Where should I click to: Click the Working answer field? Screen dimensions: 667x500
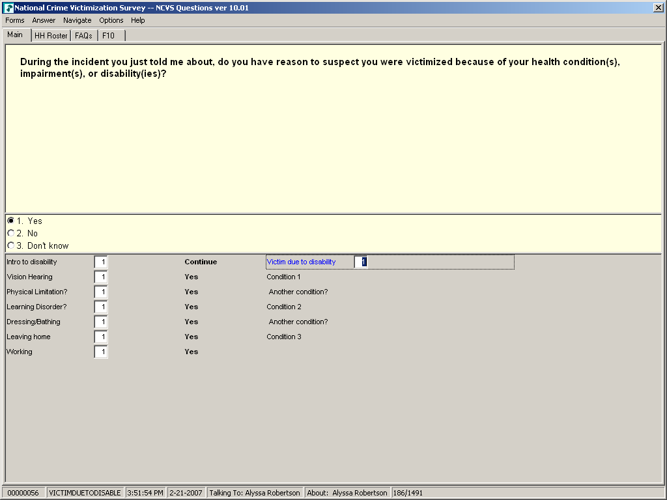click(x=101, y=352)
